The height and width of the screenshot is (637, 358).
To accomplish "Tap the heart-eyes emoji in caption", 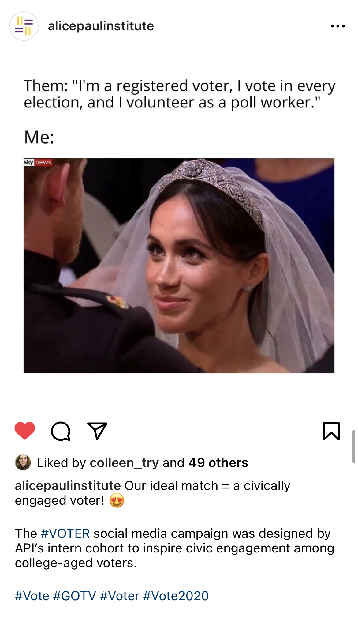I will point(117,500).
